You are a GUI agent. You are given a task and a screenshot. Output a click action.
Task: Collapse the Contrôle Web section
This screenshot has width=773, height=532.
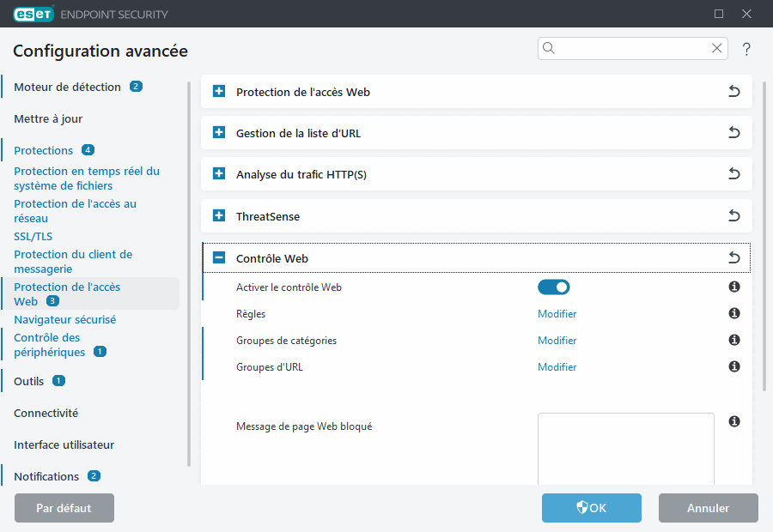pyautogui.click(x=217, y=257)
